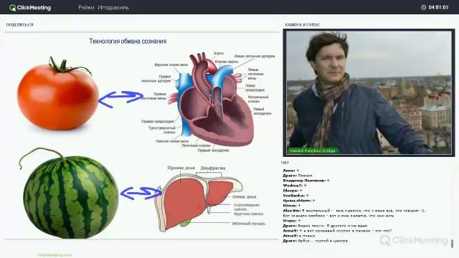Select the chat message from Владимир Лентяков
Image resolution: width=459 pixels, height=258 pixels.
[x=306, y=181]
